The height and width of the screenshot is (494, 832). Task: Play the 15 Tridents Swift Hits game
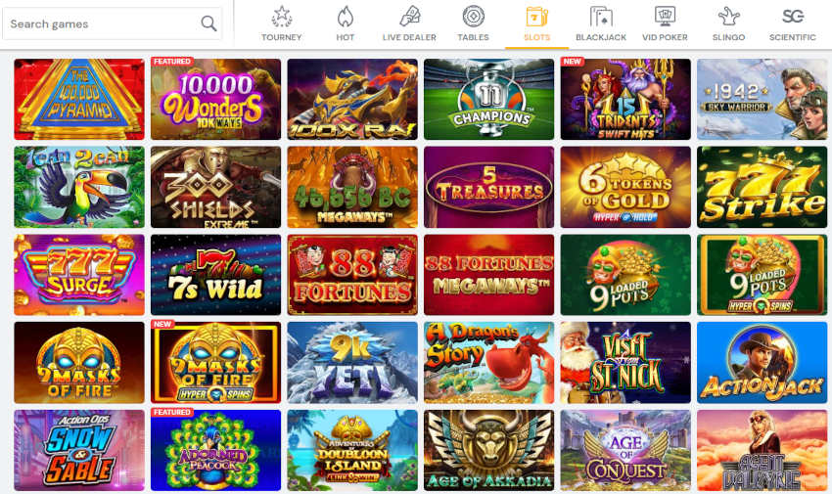pos(625,99)
